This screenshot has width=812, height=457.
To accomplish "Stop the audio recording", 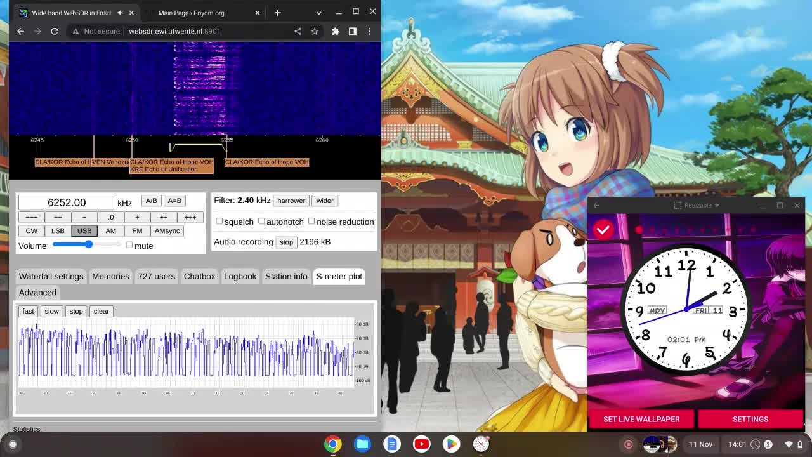I will pyautogui.click(x=286, y=242).
